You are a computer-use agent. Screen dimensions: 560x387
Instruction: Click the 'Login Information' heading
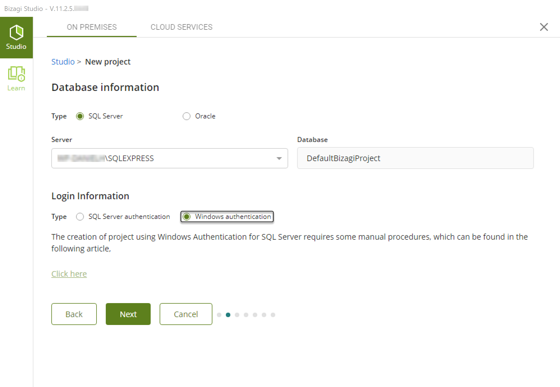tap(90, 196)
